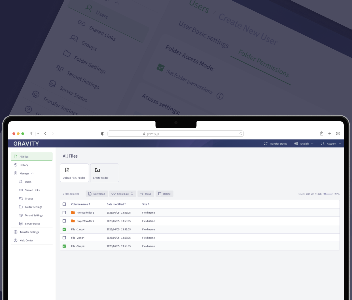
Task: Download the selected files
Action: pyautogui.click(x=97, y=194)
